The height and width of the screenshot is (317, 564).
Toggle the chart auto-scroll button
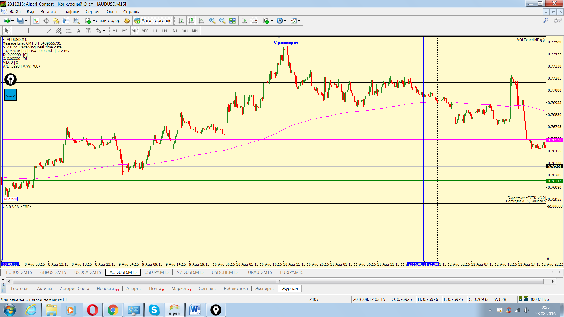point(244,21)
